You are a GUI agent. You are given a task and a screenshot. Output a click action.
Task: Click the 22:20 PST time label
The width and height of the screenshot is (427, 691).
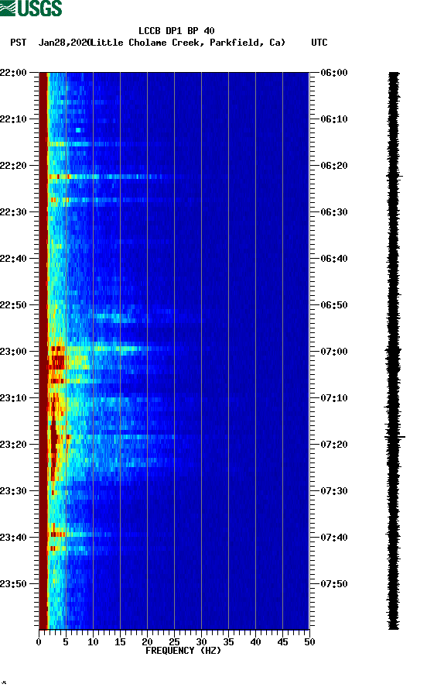click(13, 166)
